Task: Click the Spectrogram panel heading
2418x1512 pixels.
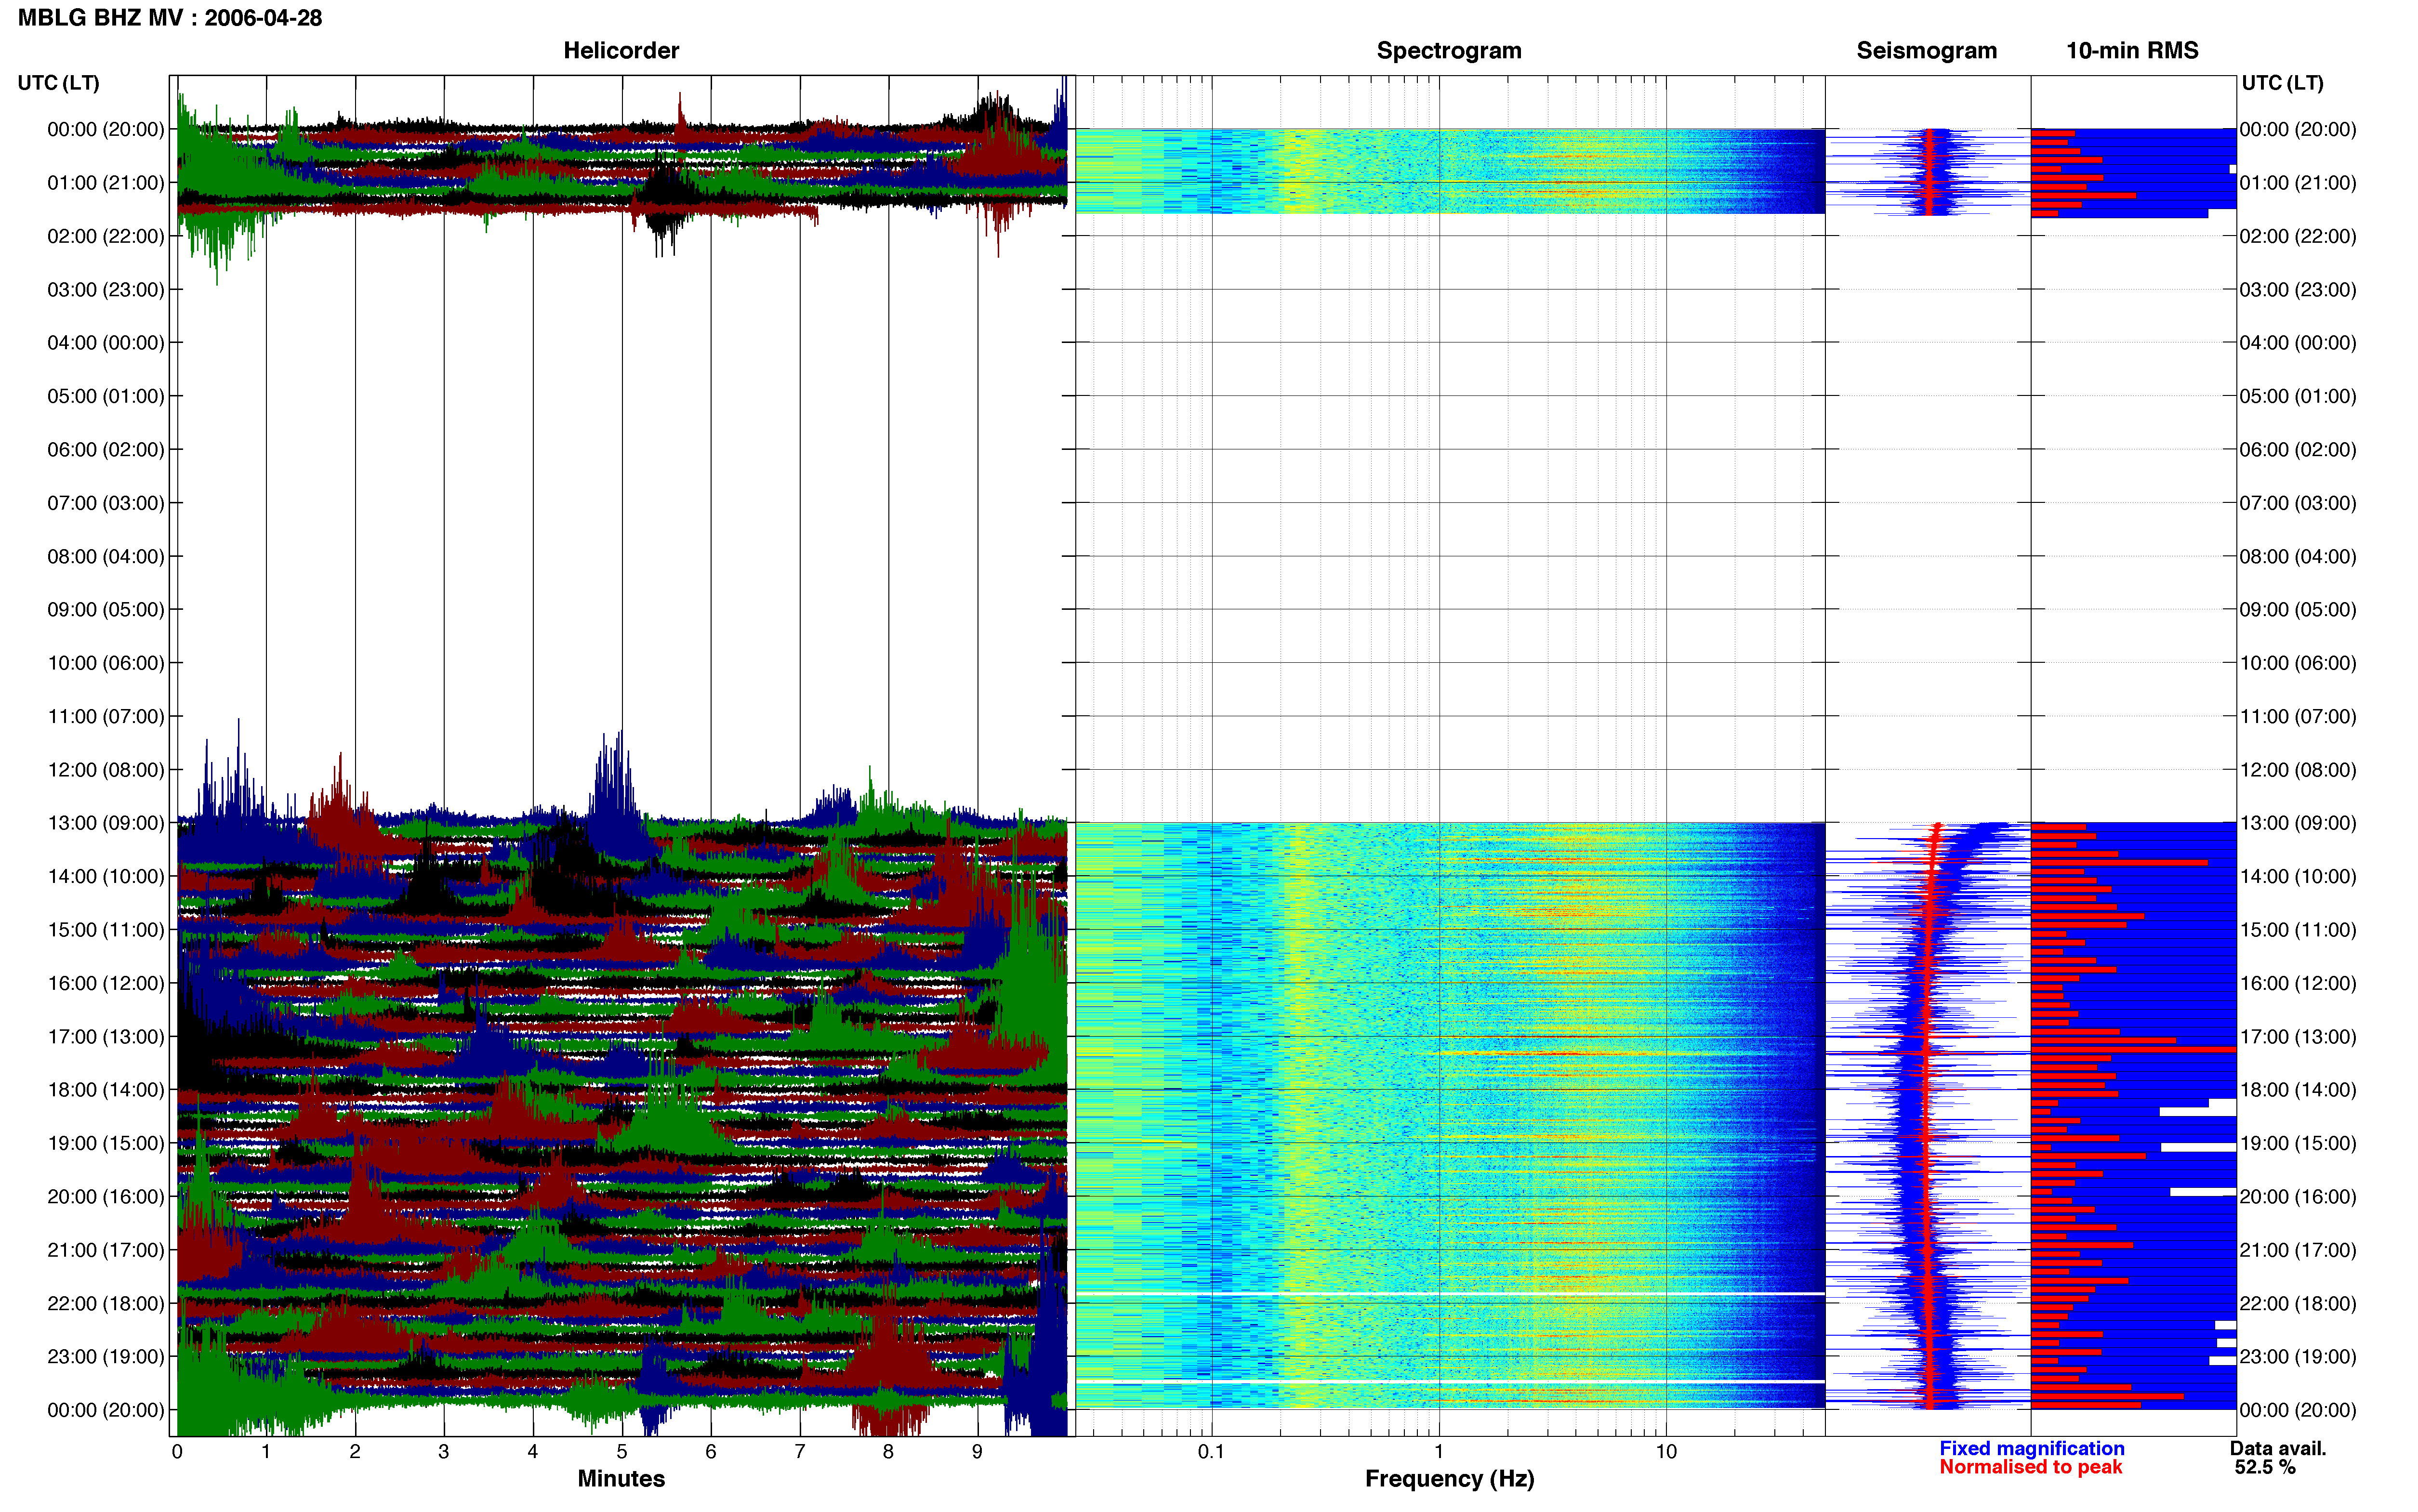Action: 1449,51
